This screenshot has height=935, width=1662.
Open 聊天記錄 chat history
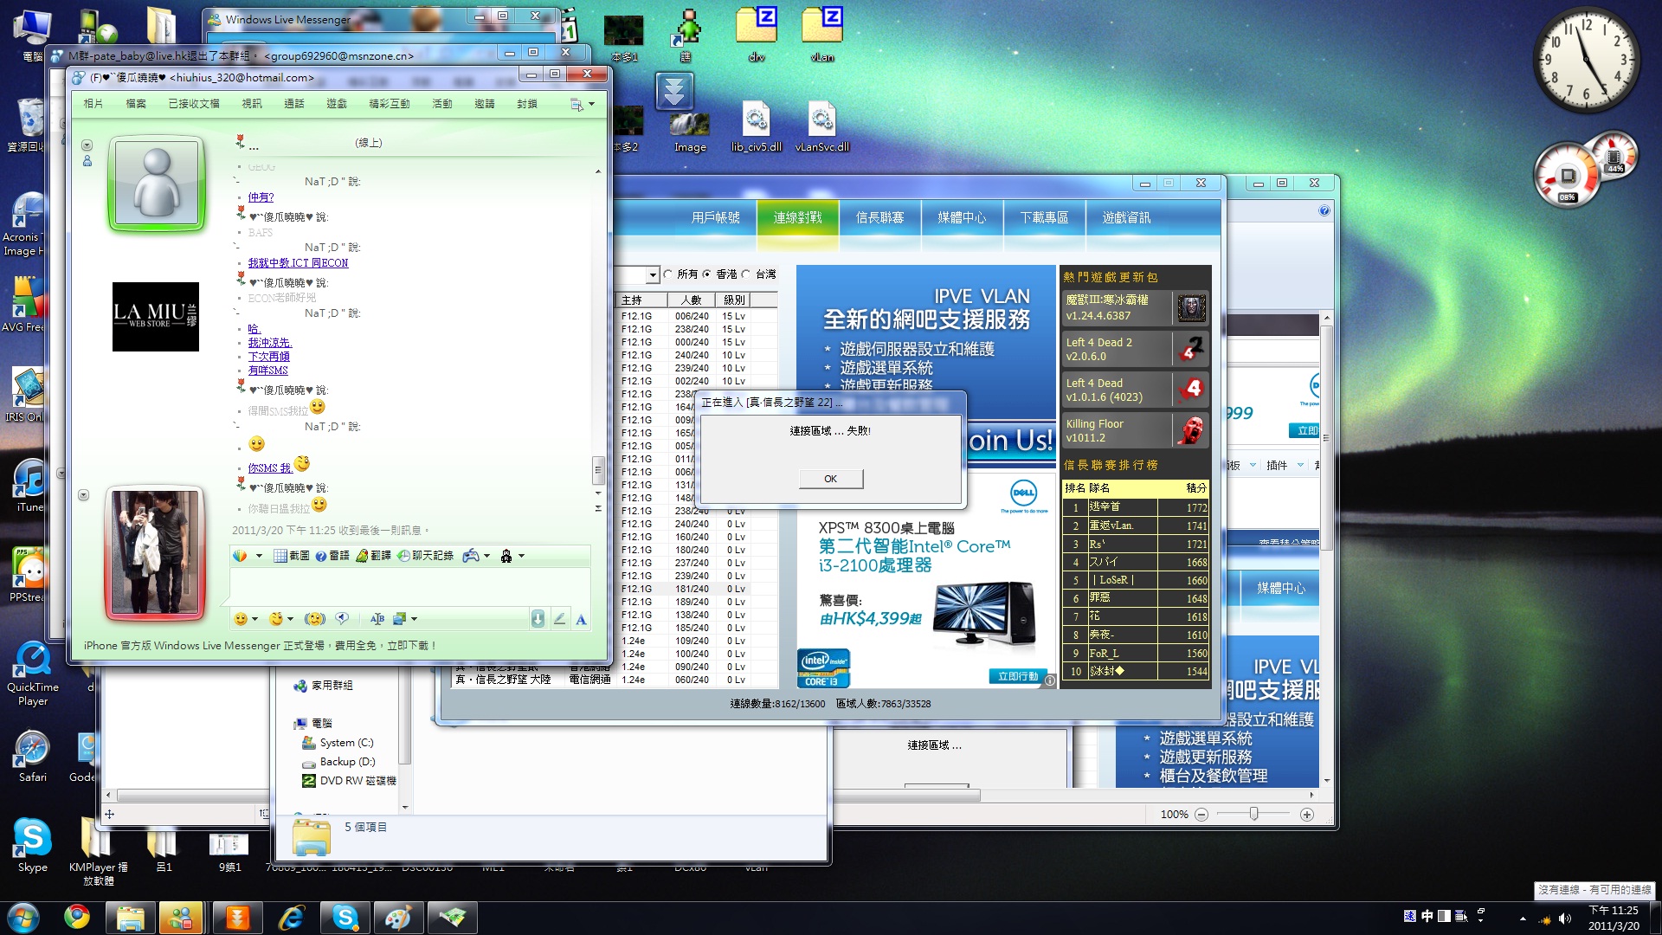click(424, 556)
